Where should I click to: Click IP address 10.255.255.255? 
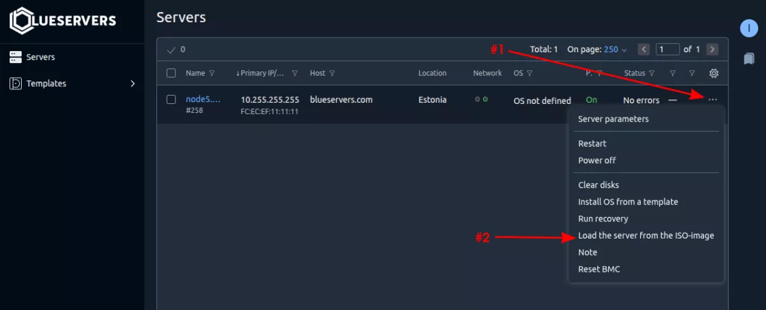[x=270, y=100]
